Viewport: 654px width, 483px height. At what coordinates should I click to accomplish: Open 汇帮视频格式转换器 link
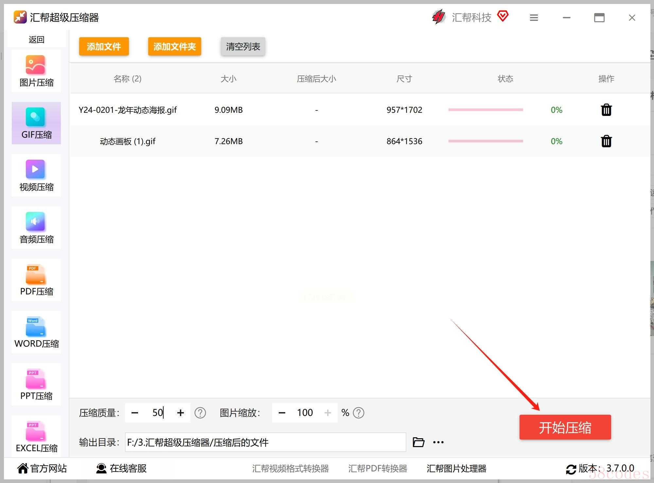[291, 469]
